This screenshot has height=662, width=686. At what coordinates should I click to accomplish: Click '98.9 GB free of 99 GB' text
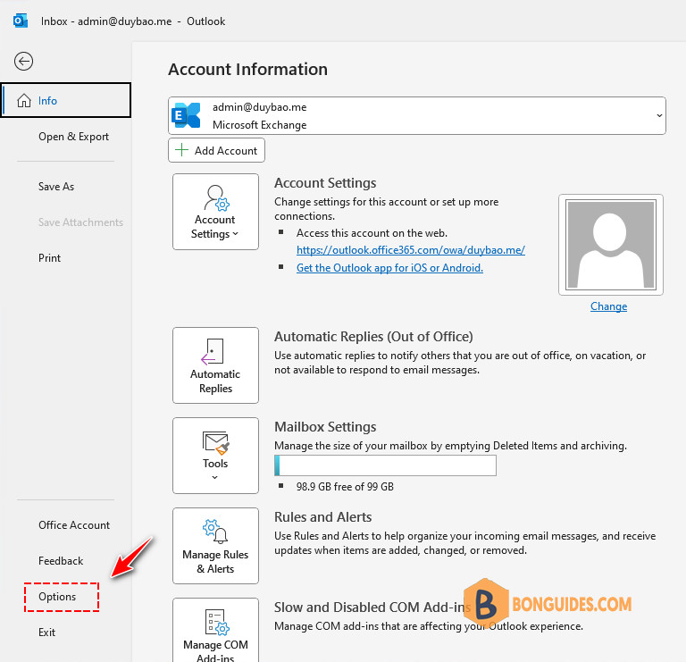click(x=345, y=487)
